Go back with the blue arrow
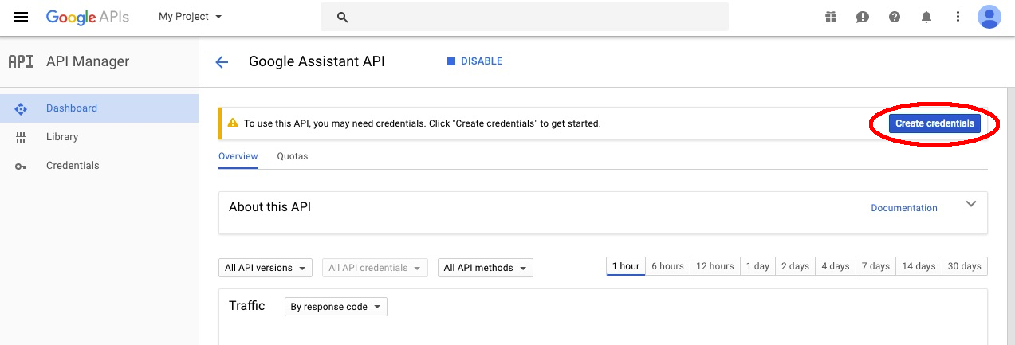 [222, 62]
